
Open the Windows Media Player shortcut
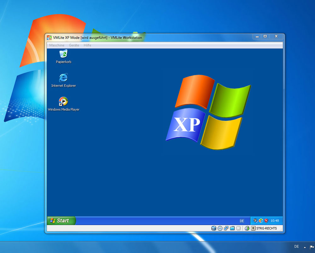point(63,102)
